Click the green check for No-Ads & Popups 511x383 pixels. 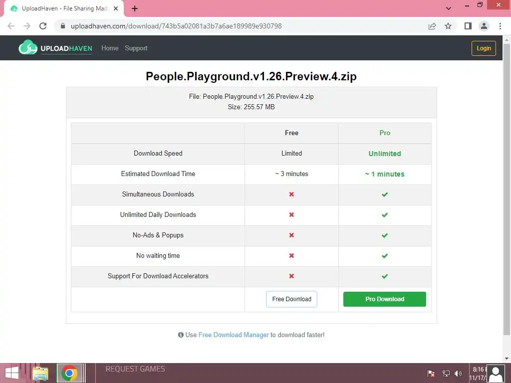point(385,235)
